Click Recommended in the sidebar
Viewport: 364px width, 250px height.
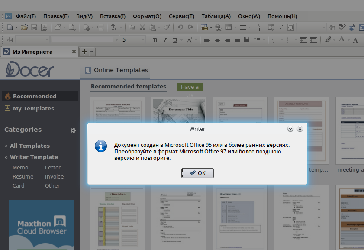(40, 96)
